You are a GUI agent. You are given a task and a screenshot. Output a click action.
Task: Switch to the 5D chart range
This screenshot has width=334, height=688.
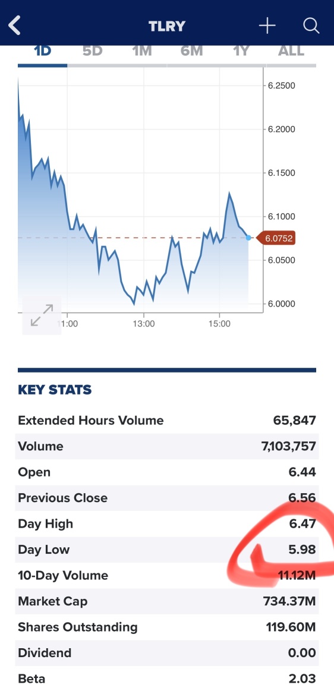pos(92,51)
